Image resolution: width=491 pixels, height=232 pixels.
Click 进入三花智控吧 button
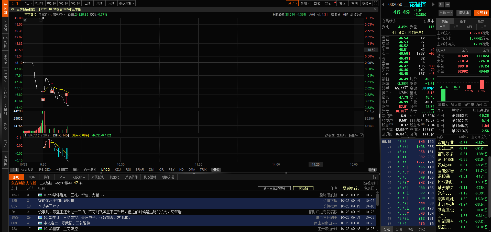coord(274,188)
